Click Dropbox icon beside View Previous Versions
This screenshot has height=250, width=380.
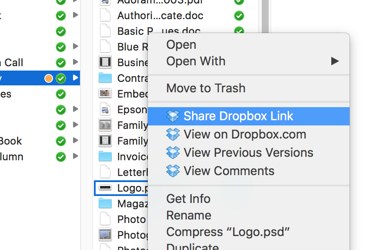[173, 153]
